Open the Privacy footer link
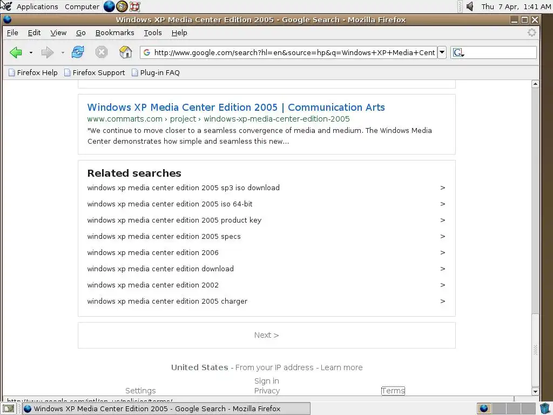This screenshot has height=415, width=553. (267, 391)
